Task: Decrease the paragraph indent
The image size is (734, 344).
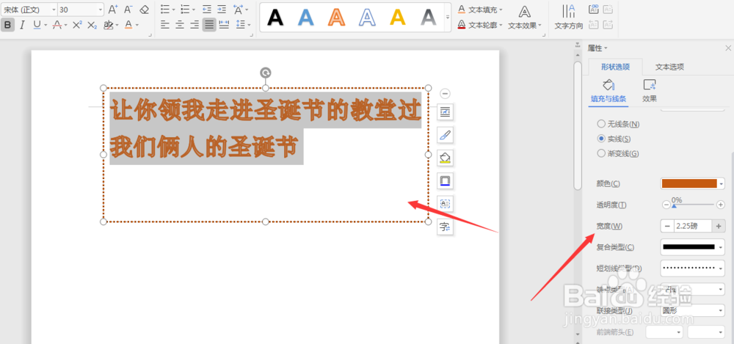Action: (207, 10)
